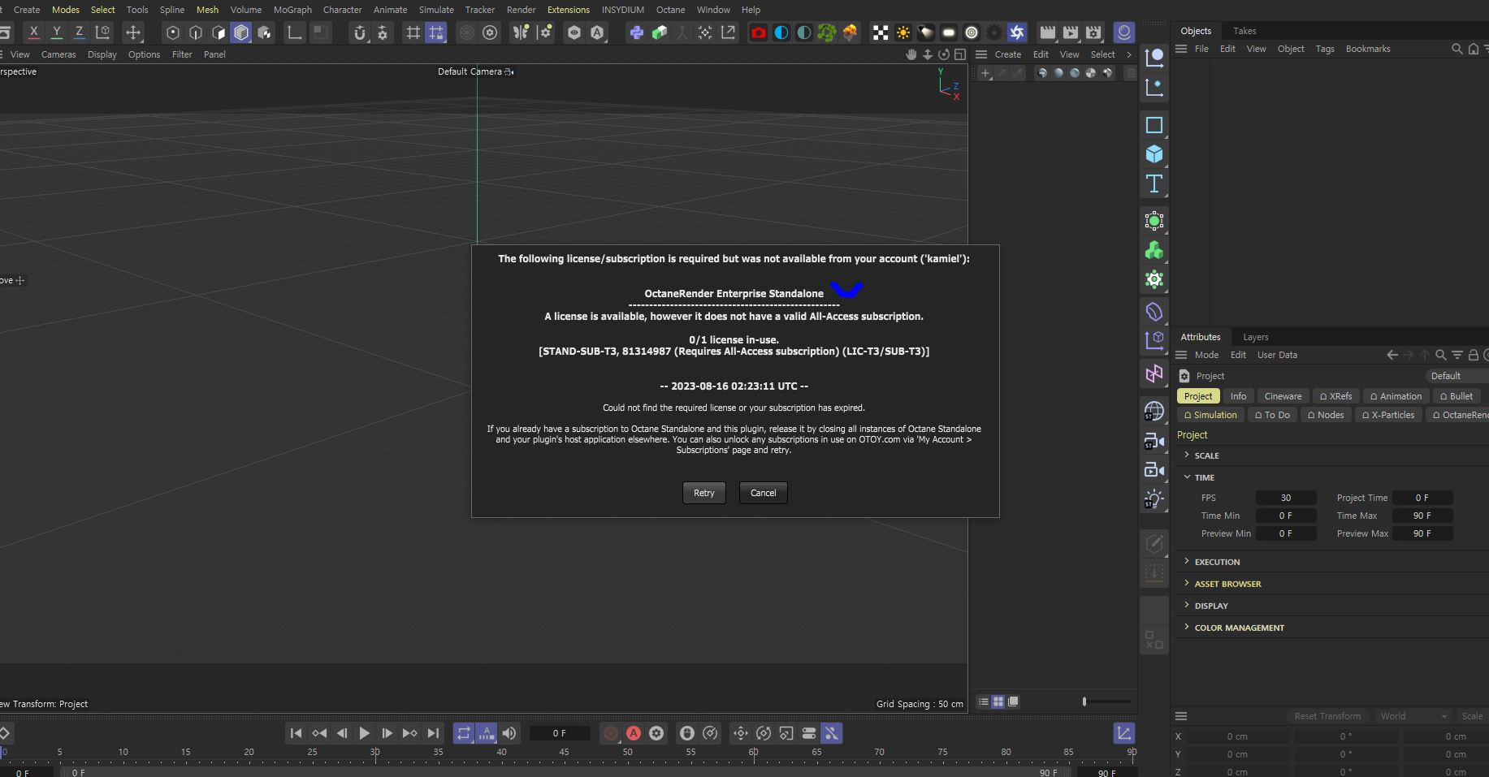This screenshot has height=777, width=1489.
Task: Switch to Points mode hexagon icon
Action: click(x=172, y=32)
